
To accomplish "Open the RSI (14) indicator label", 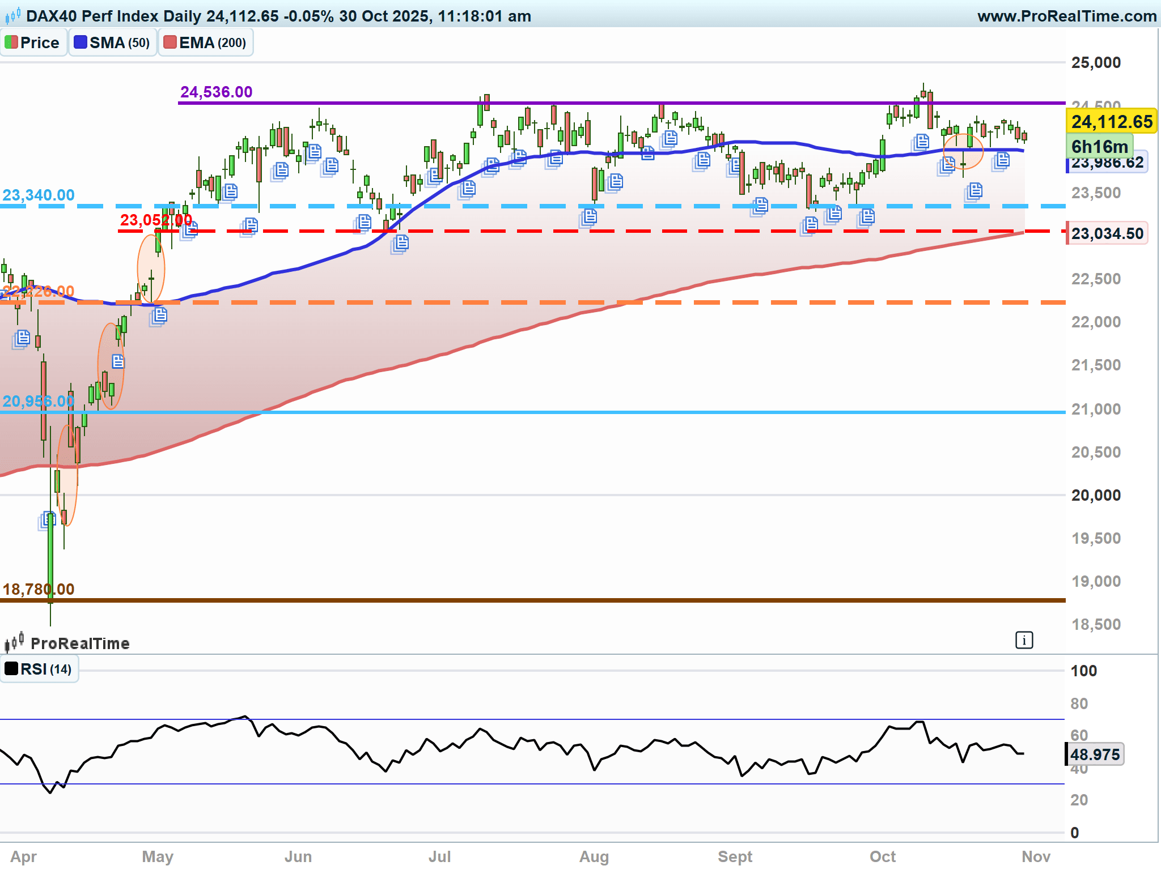I will (39, 669).
